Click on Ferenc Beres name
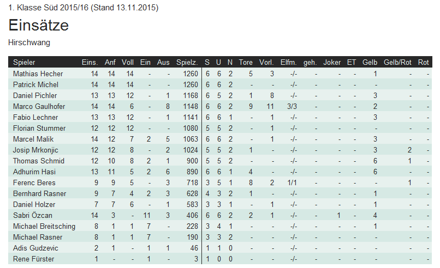The height and width of the screenshot is (268, 440). [x=34, y=182]
